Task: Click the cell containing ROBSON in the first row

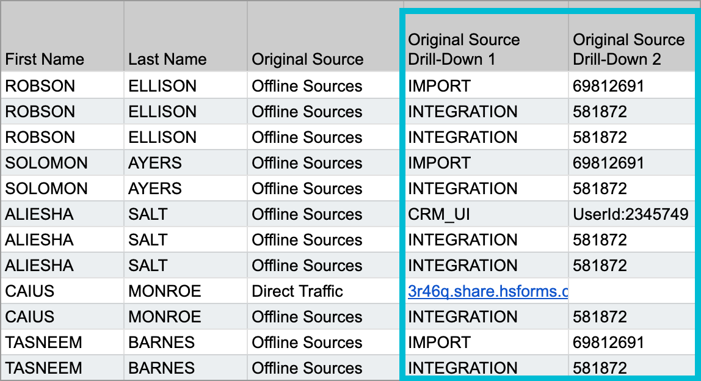Action: pos(61,85)
